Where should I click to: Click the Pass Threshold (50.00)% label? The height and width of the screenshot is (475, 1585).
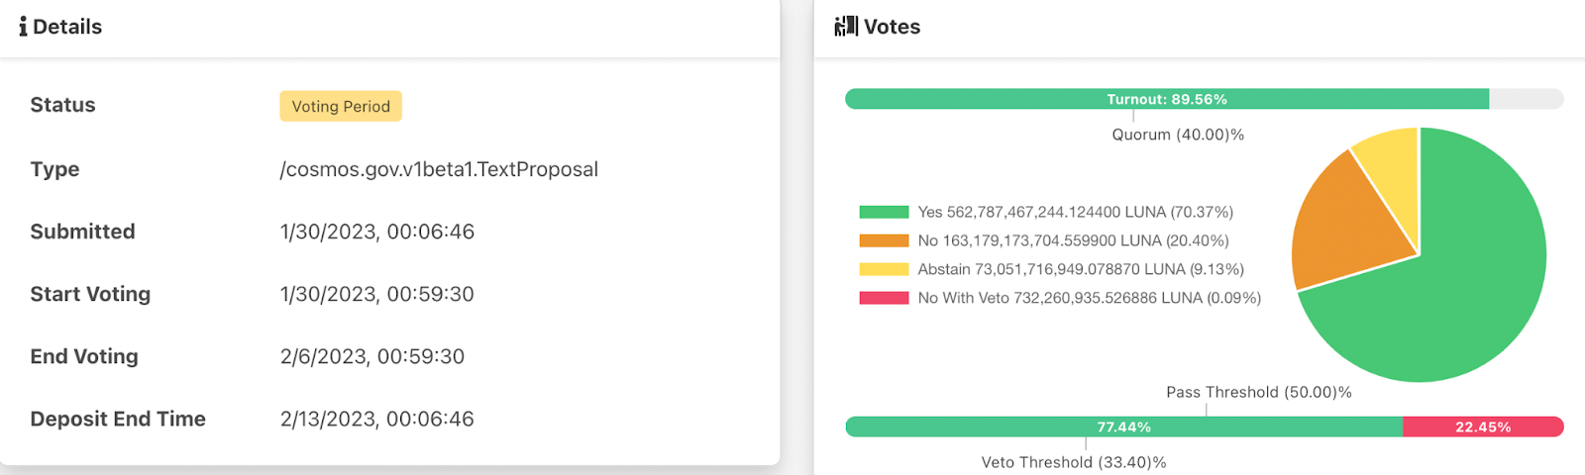1258,392
